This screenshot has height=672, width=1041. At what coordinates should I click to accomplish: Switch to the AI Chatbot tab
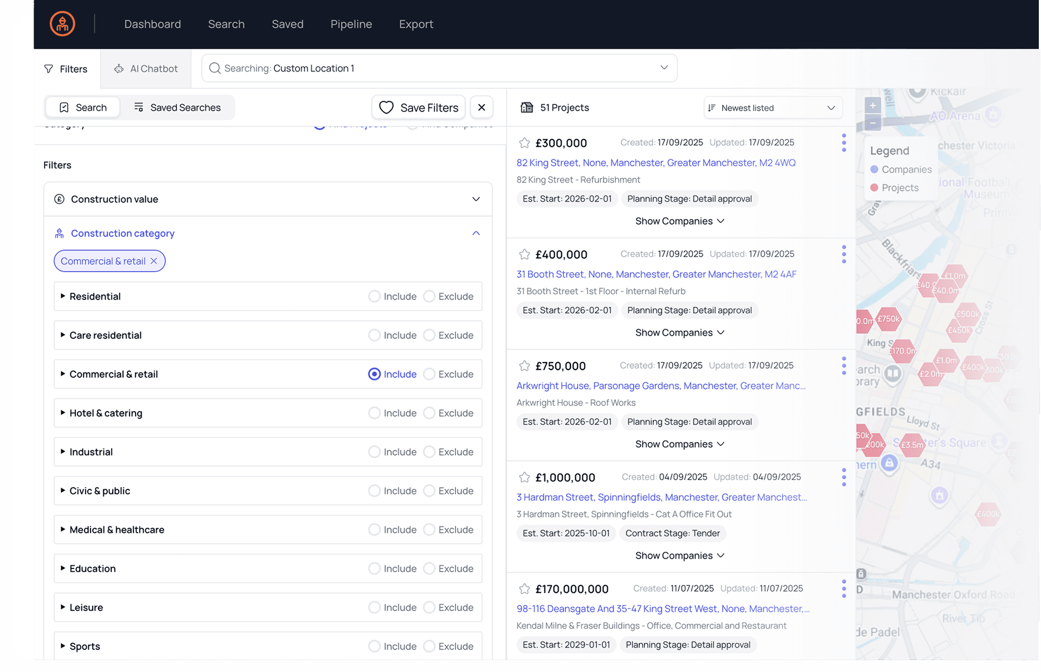pos(146,69)
